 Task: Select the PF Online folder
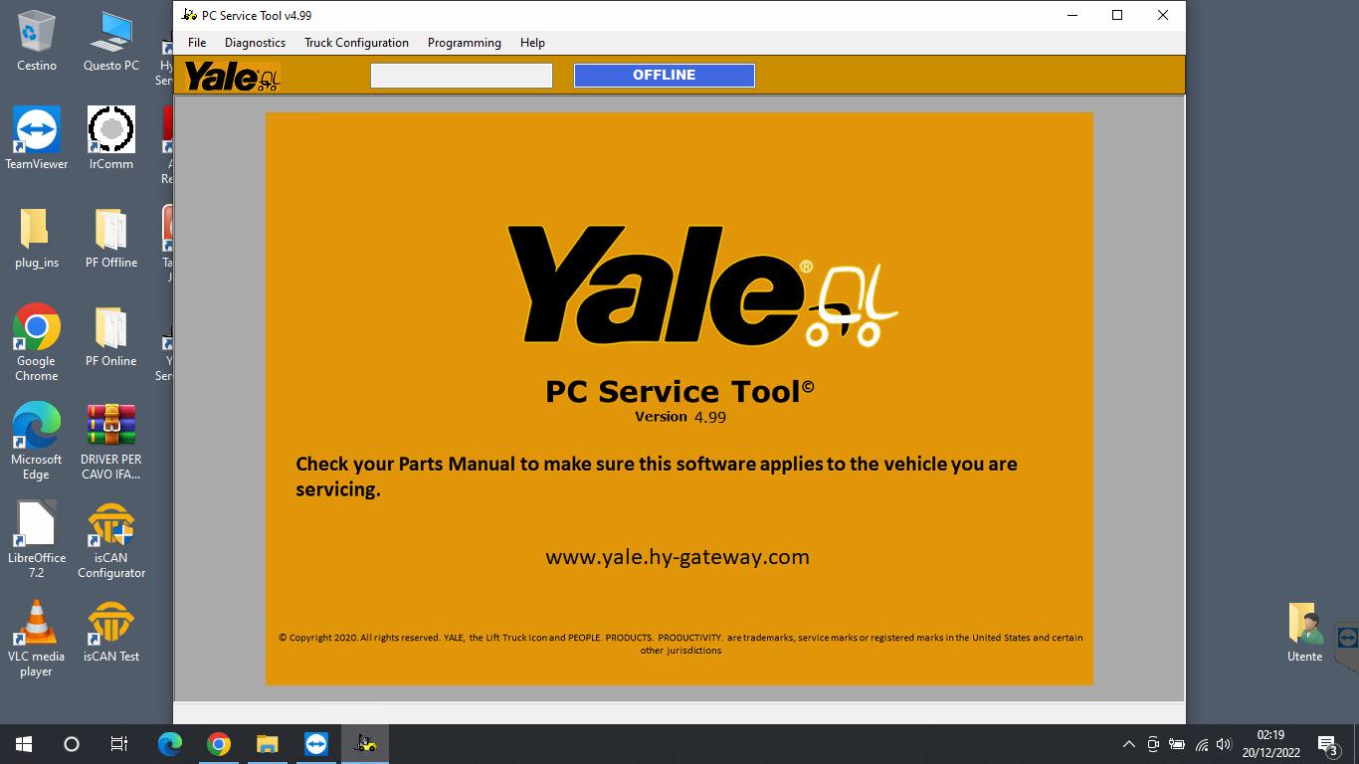coord(111,336)
